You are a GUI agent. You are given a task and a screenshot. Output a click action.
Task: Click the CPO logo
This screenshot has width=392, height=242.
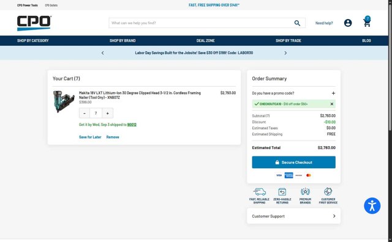[x=34, y=23]
